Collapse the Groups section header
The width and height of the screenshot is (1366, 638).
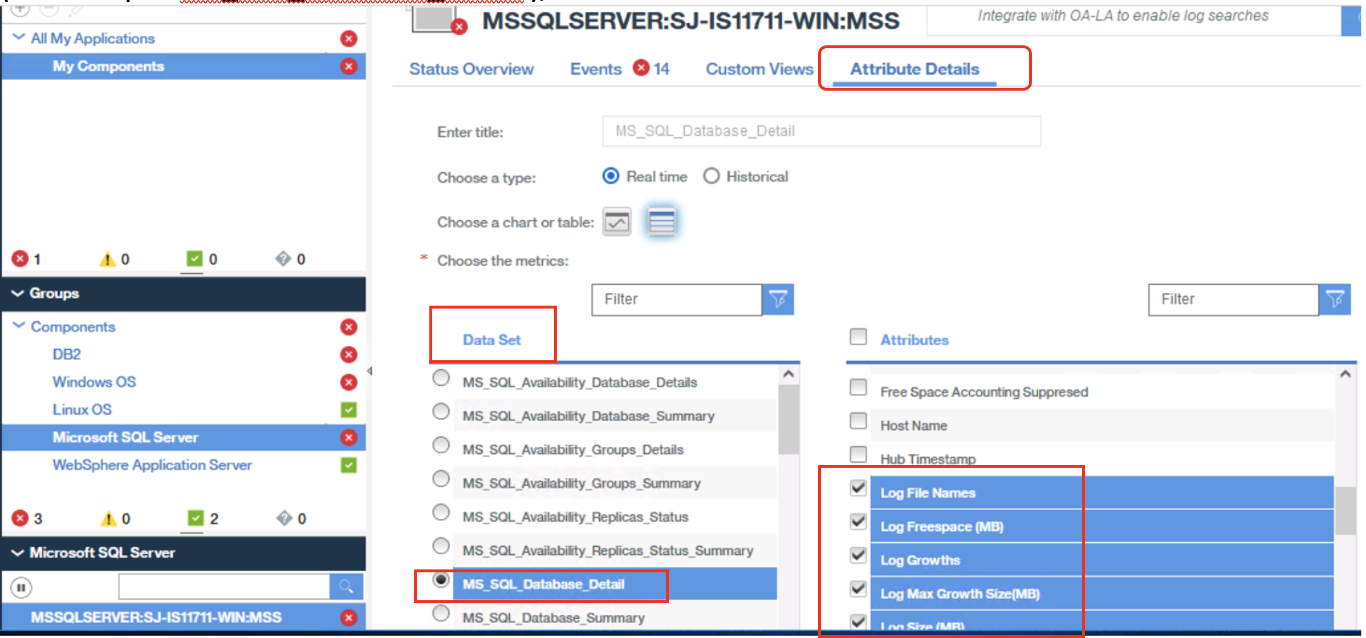(17, 293)
